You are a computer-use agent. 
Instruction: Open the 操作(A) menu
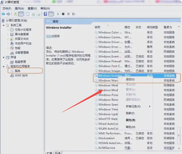pos(19,9)
